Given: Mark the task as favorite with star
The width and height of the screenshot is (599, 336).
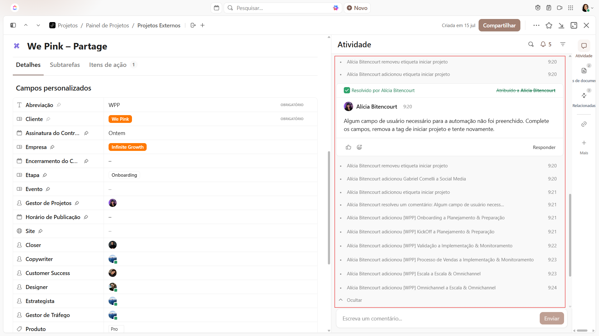Looking at the screenshot, I should 549,25.
